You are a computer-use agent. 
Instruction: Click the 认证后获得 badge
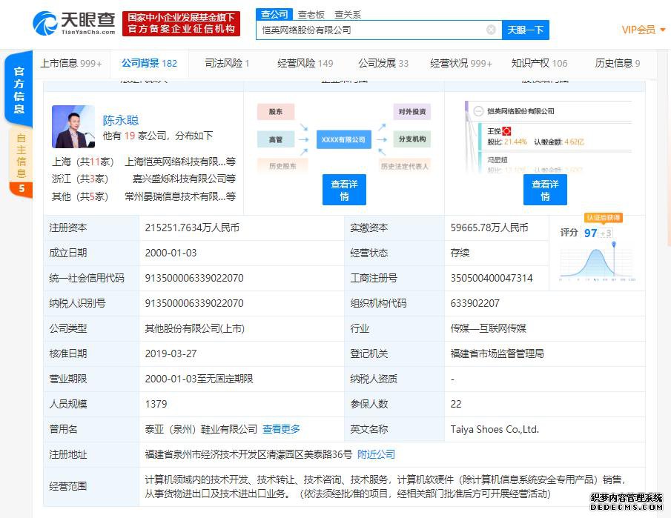click(x=603, y=218)
